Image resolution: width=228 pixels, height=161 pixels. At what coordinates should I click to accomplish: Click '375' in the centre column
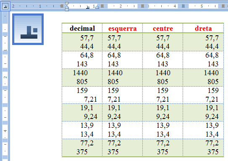point(162,152)
